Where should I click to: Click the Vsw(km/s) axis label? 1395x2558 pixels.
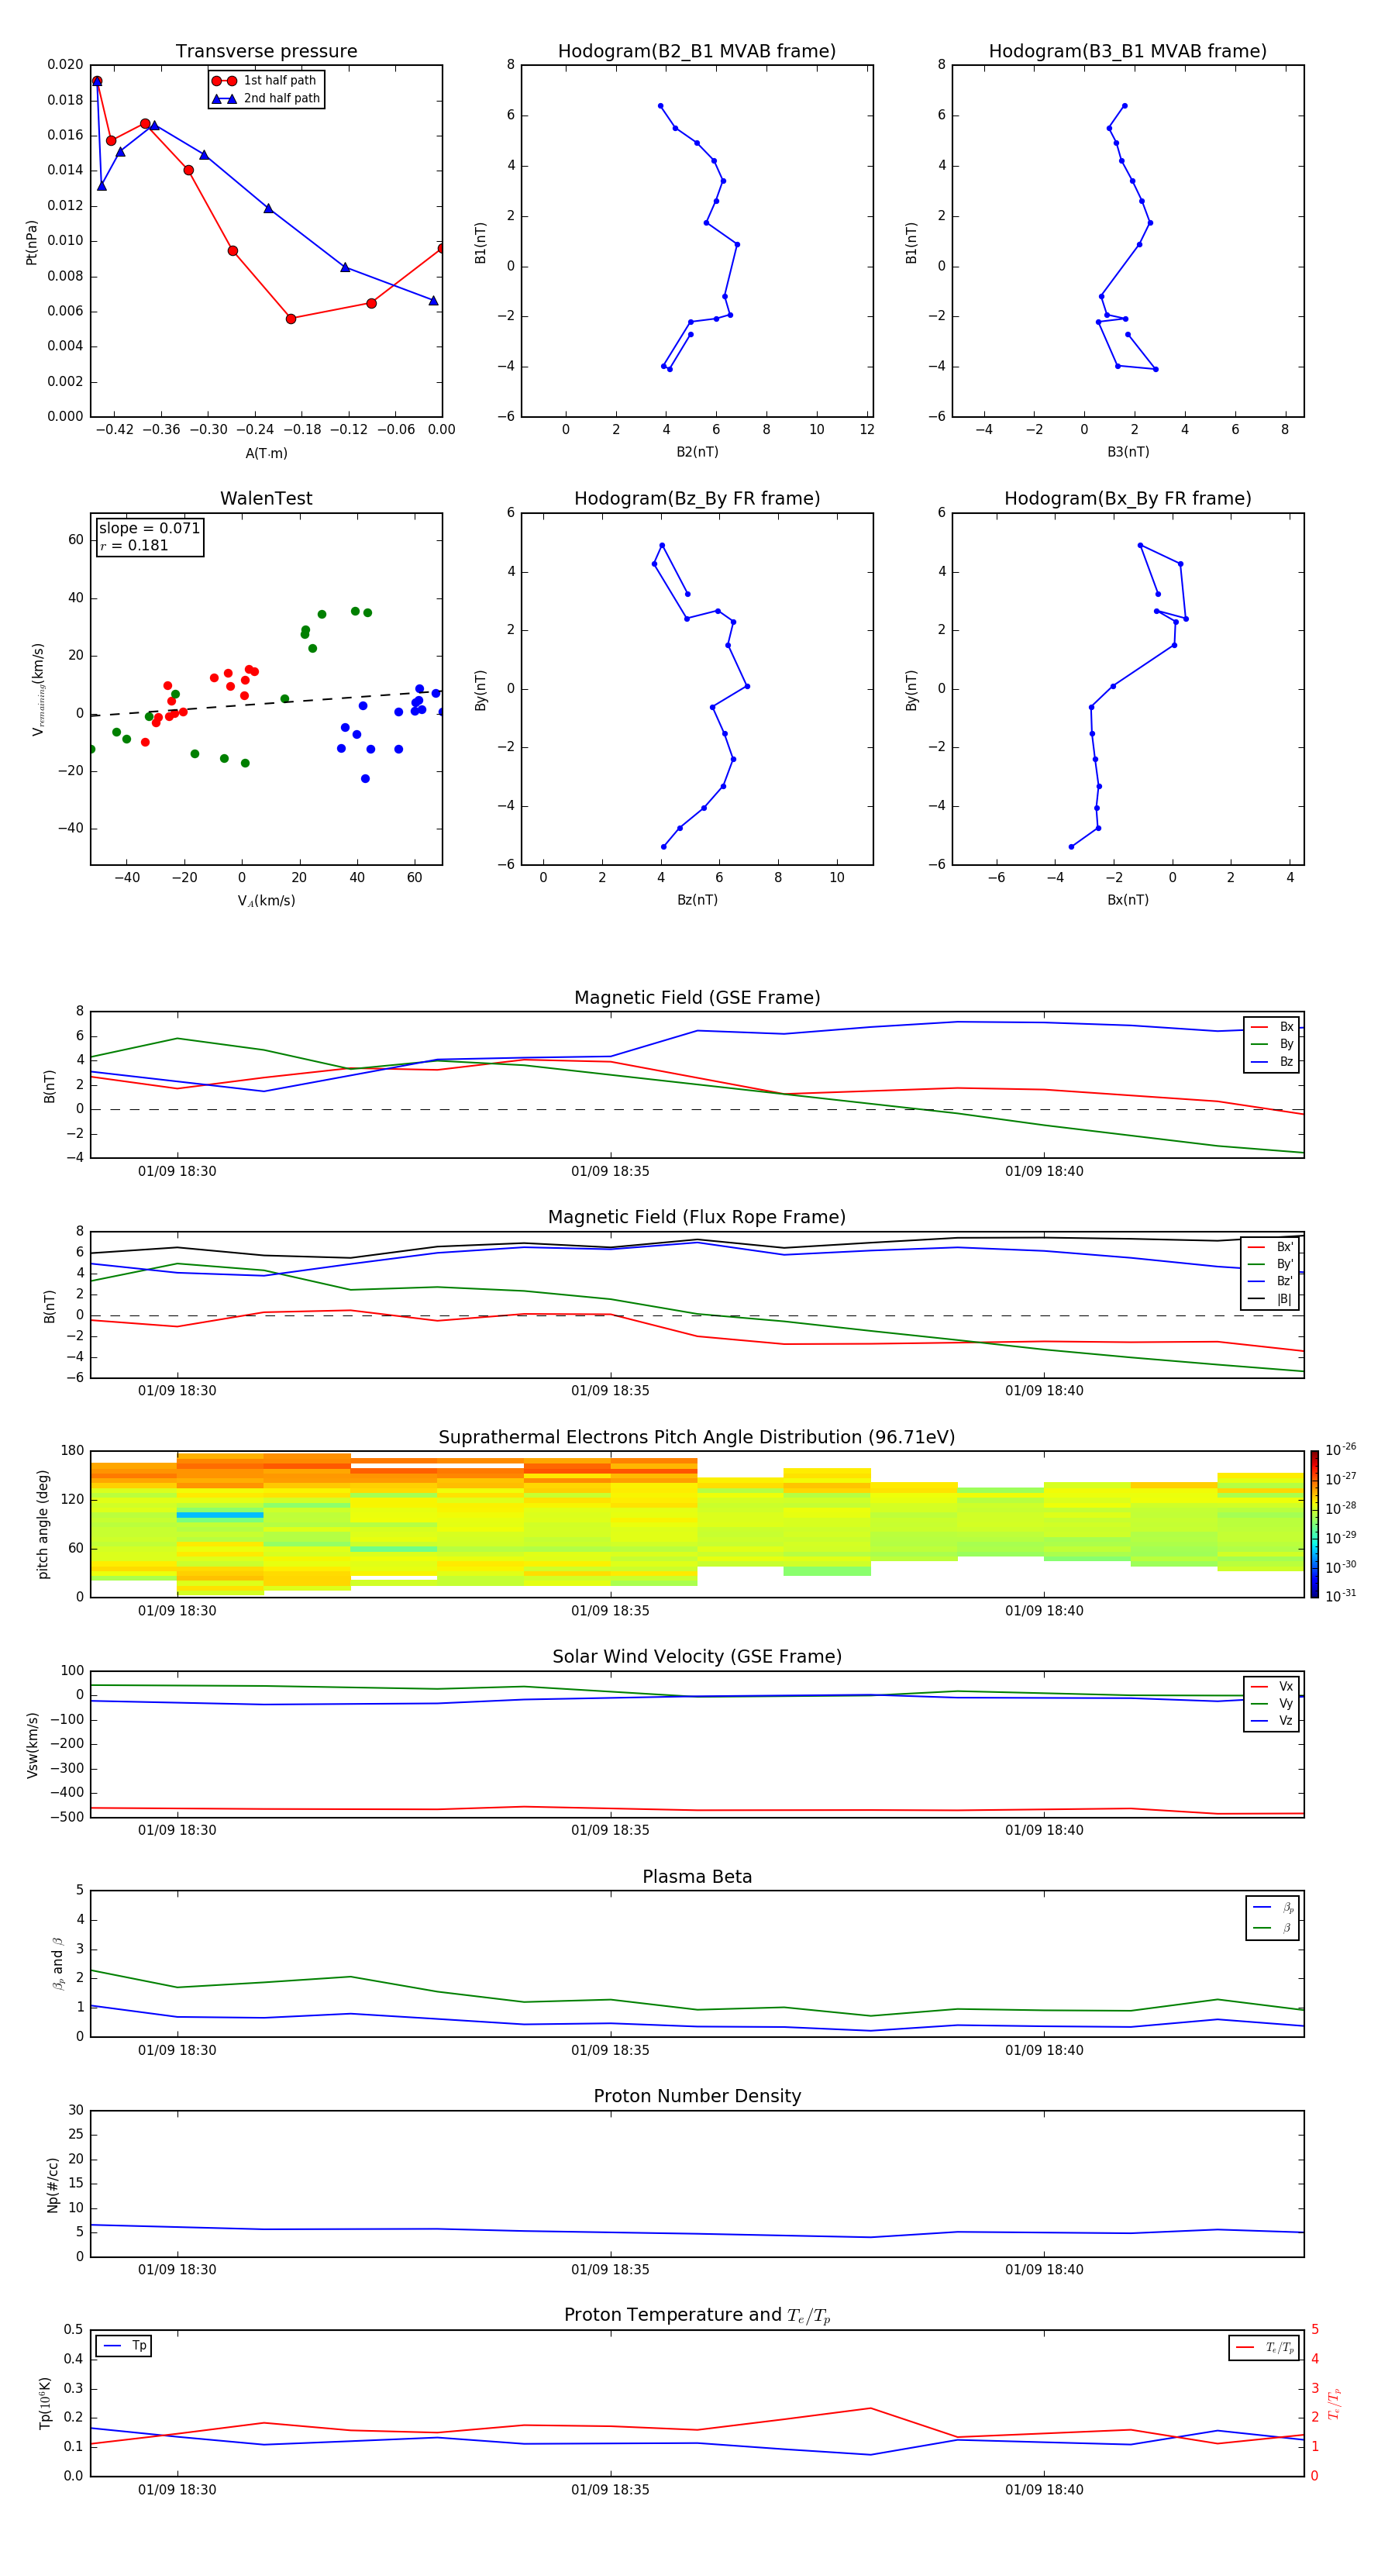click(x=32, y=1745)
